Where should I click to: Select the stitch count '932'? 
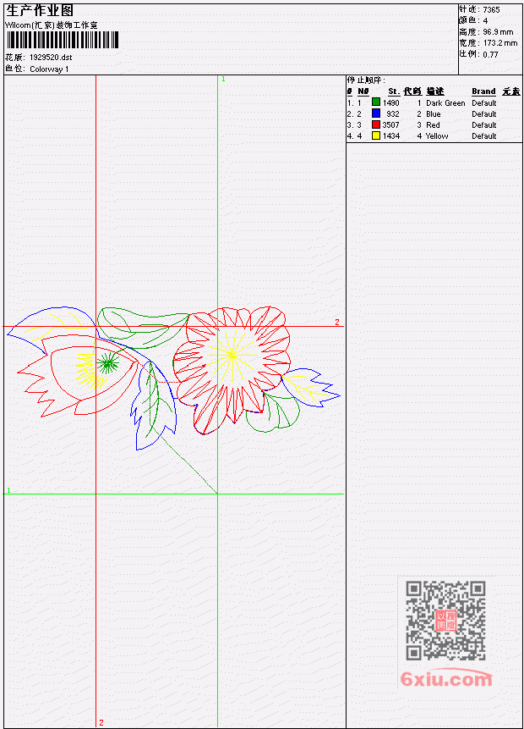point(393,114)
